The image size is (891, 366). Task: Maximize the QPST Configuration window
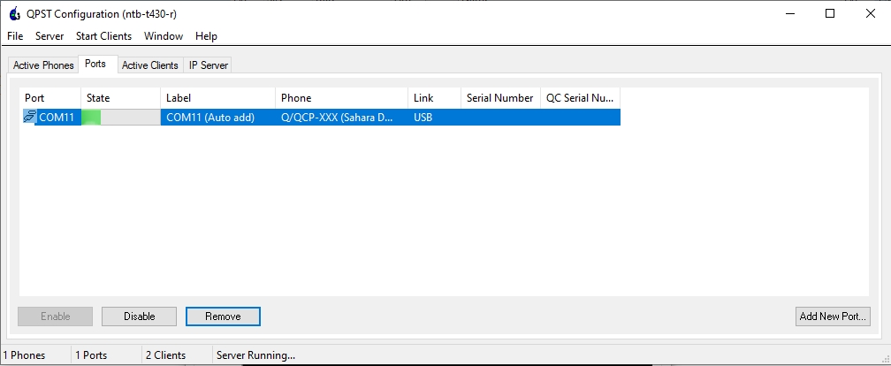[x=830, y=13]
